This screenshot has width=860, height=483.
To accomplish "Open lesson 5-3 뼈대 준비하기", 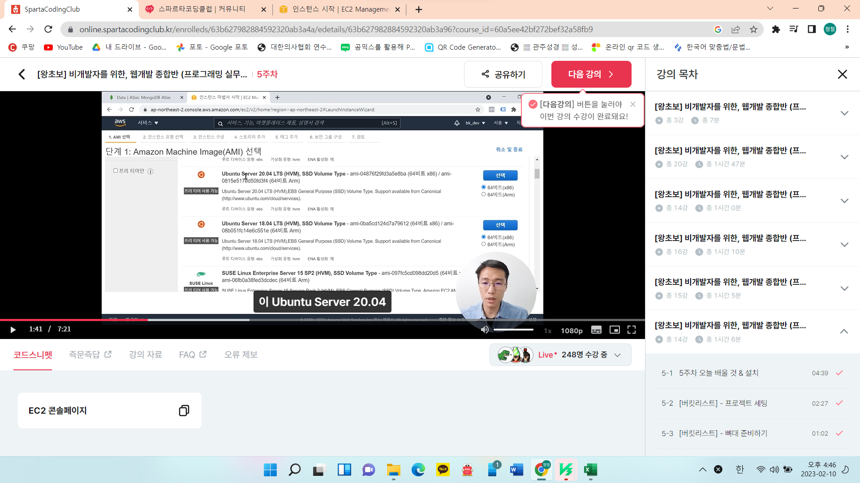I will tap(752, 433).
